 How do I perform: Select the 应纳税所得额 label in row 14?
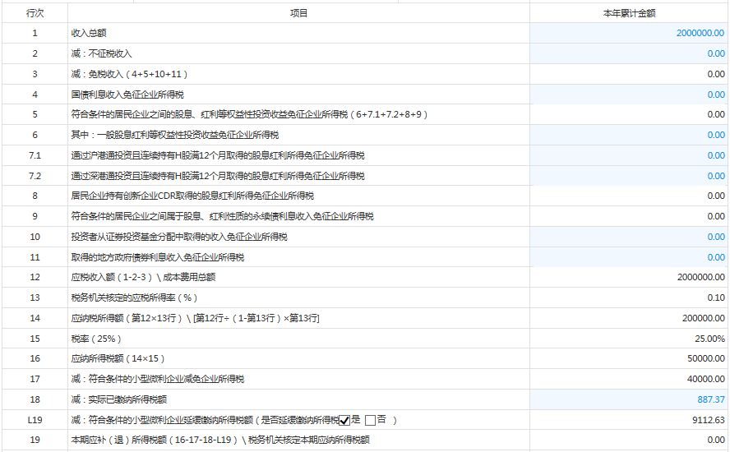point(195,318)
